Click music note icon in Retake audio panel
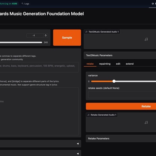The height and width of the screenshot is (156, 156). 146,123
